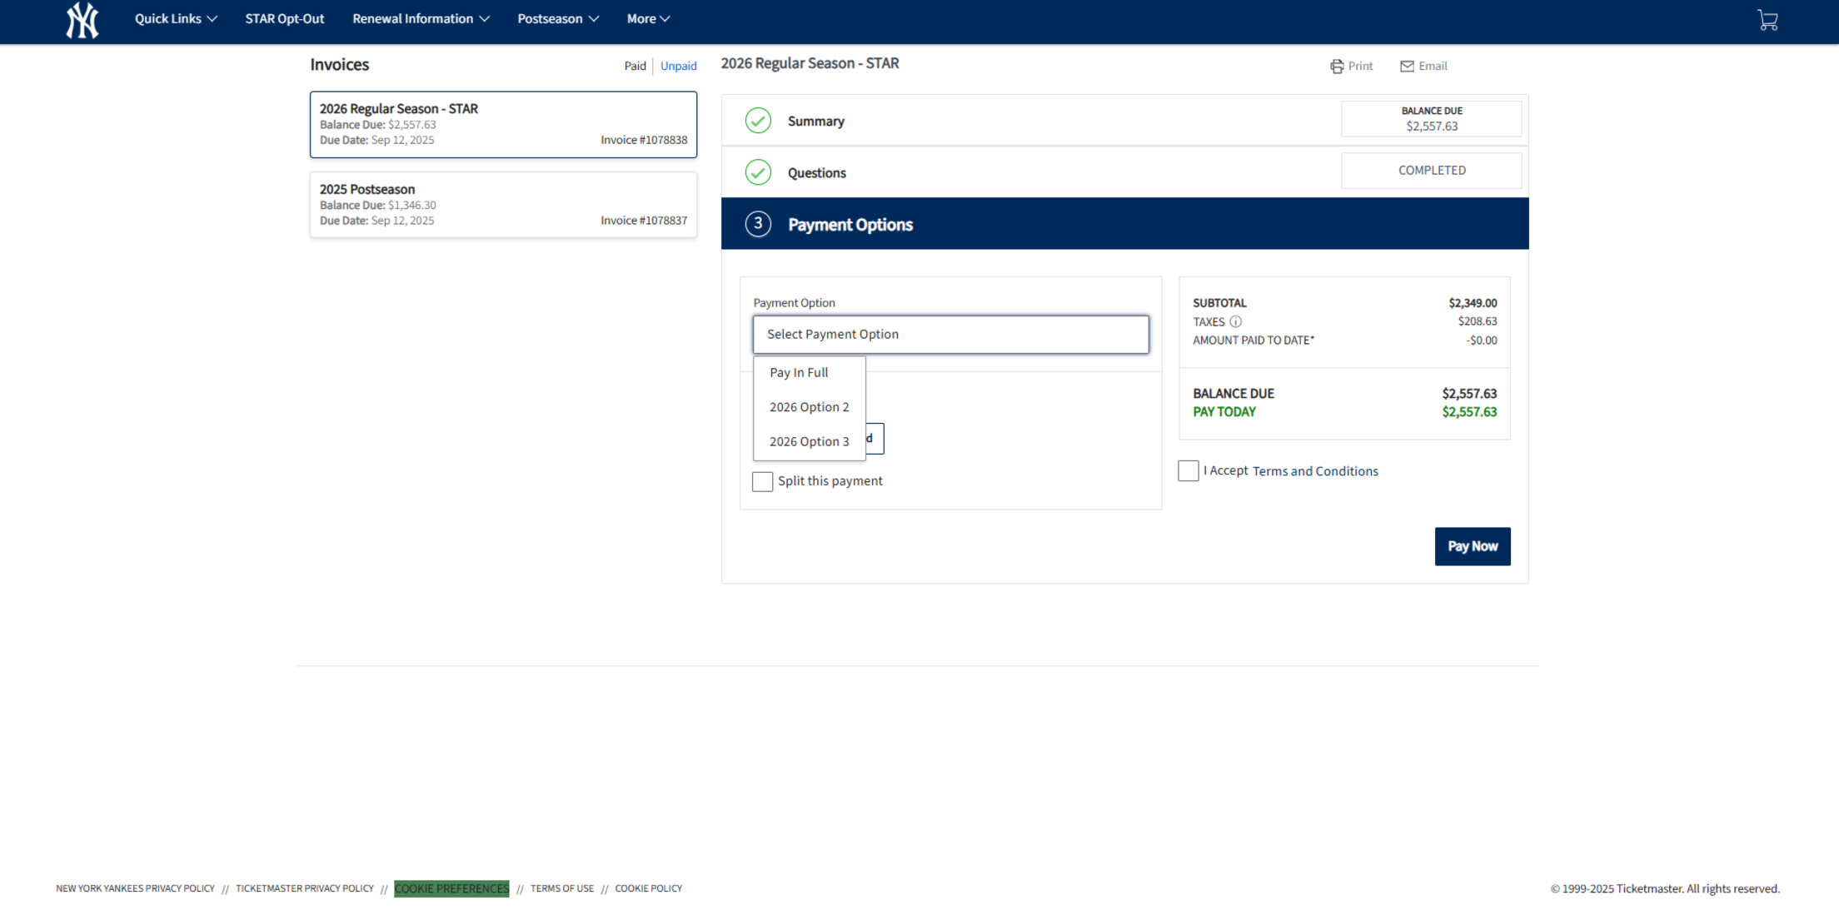Open the shopping cart
Image resolution: width=1839 pixels, height=910 pixels.
1767,19
